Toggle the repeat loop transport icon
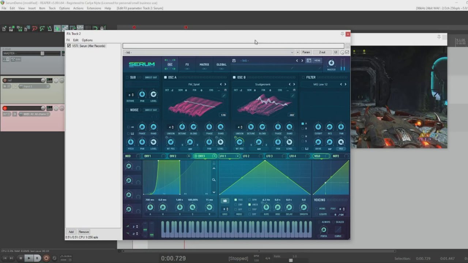The height and width of the screenshot is (263, 468). click(x=54, y=258)
